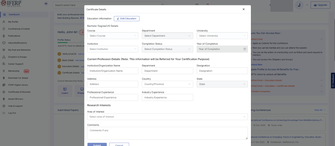Click the Institution/Organization Name input field

click(x=113, y=71)
